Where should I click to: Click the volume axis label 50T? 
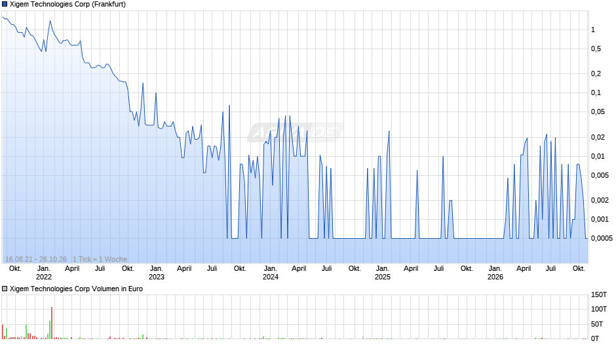pyautogui.click(x=597, y=324)
